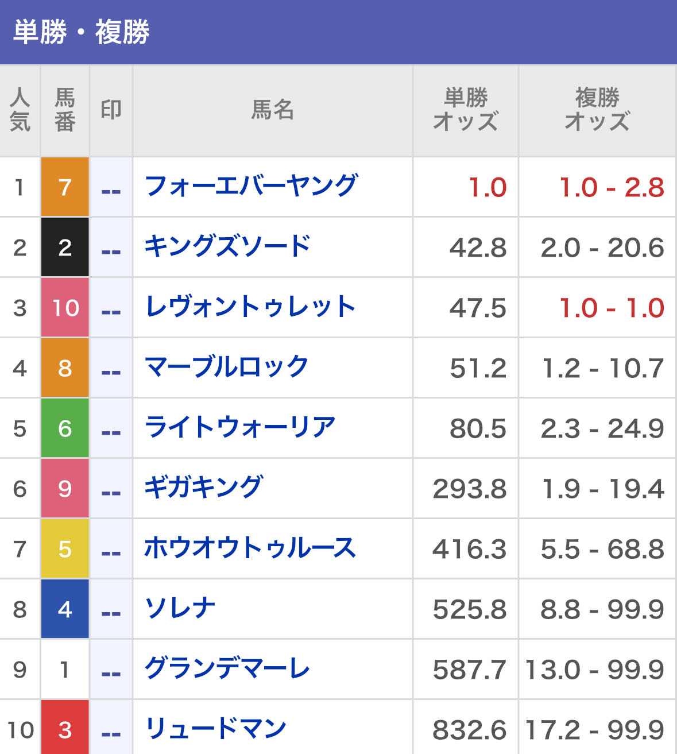
Task: Click black number 2 horse badge
Action: pos(65,247)
